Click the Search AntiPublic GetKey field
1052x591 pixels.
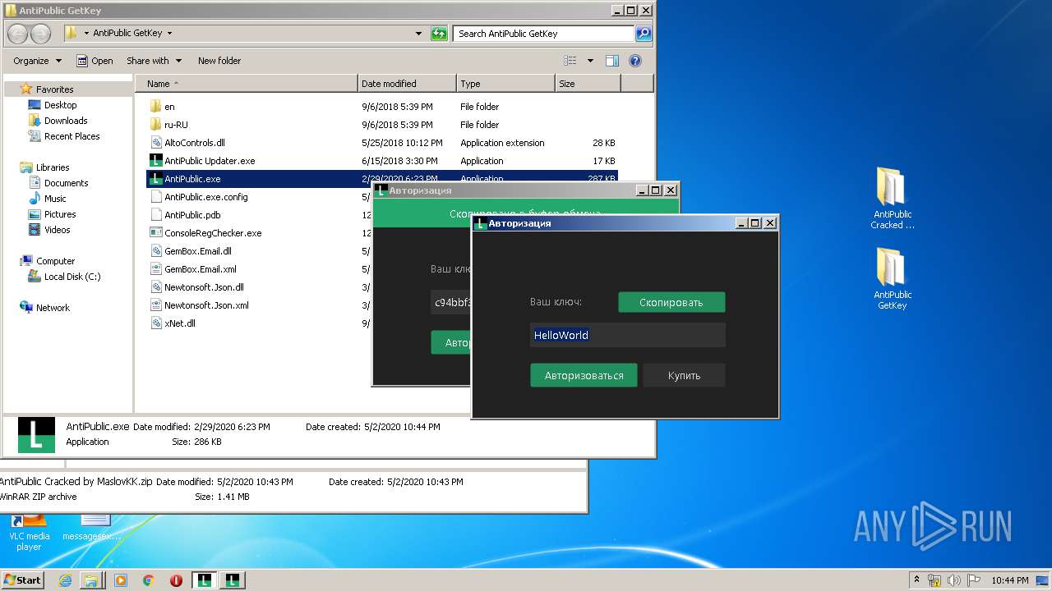pyautogui.click(x=543, y=34)
